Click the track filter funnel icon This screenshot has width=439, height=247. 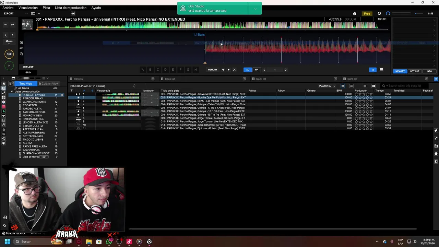[71, 91]
